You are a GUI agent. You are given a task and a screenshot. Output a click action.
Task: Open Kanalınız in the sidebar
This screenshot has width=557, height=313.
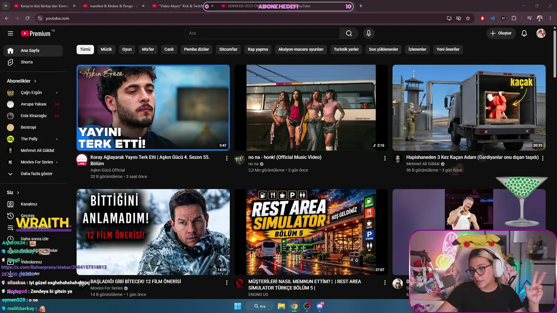[x=34, y=204]
